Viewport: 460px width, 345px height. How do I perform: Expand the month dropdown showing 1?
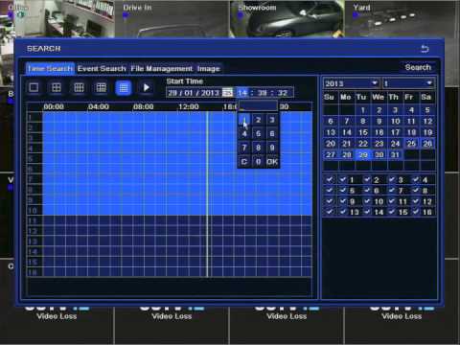pyautogui.click(x=408, y=83)
